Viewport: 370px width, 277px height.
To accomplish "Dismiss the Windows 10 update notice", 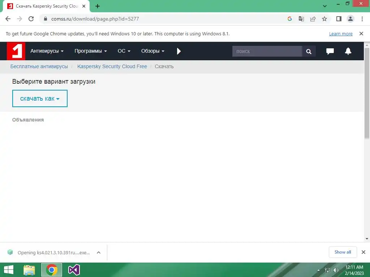I will coord(361,34).
